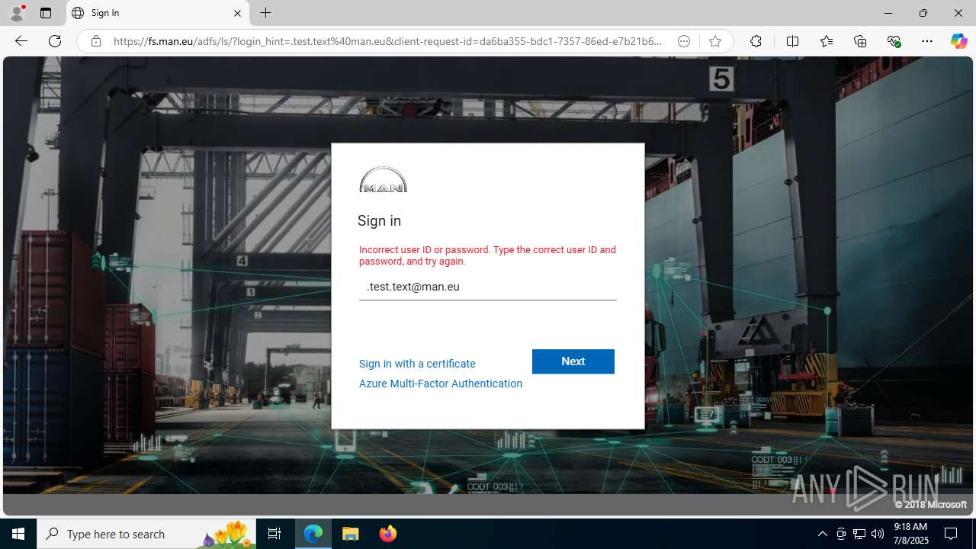Click Sign in with a certificate
976x549 pixels.
[x=417, y=364]
